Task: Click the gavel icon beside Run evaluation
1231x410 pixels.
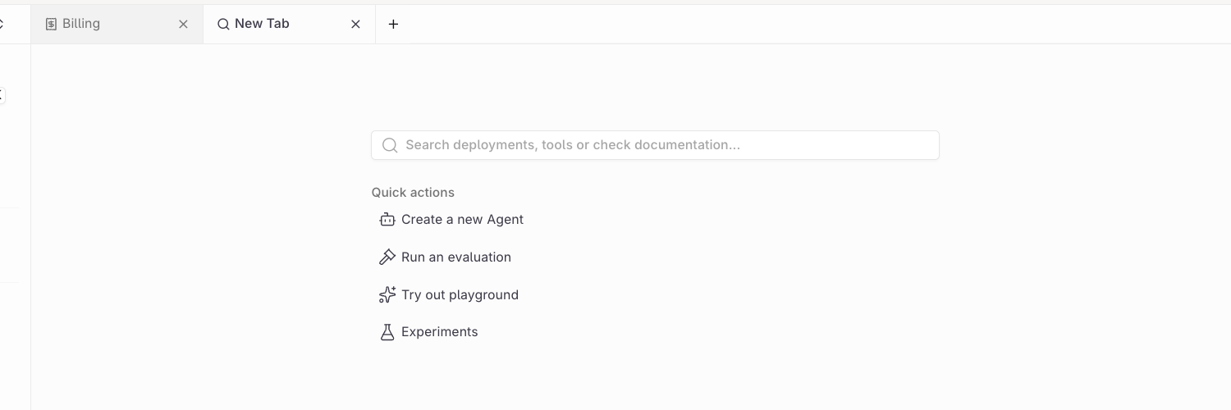Action: (387, 257)
